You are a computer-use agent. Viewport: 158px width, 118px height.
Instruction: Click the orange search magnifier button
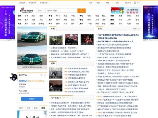click(81, 10)
